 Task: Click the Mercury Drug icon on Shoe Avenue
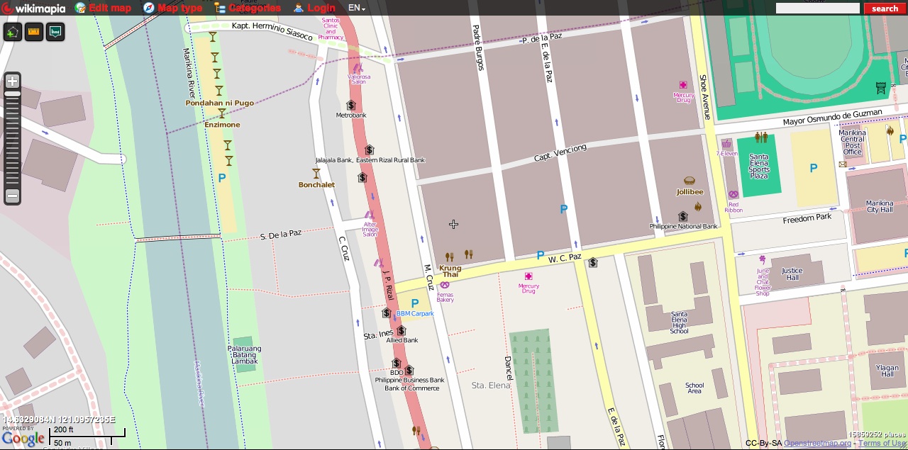(x=683, y=85)
